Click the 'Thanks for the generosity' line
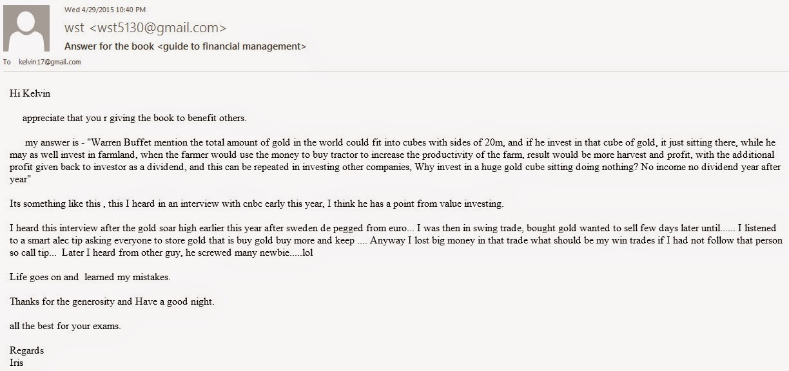789x371 pixels. point(121,301)
